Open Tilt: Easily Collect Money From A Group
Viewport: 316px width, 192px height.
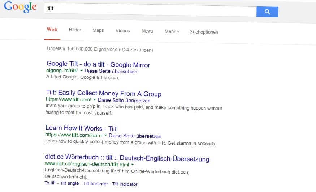pos(104,93)
